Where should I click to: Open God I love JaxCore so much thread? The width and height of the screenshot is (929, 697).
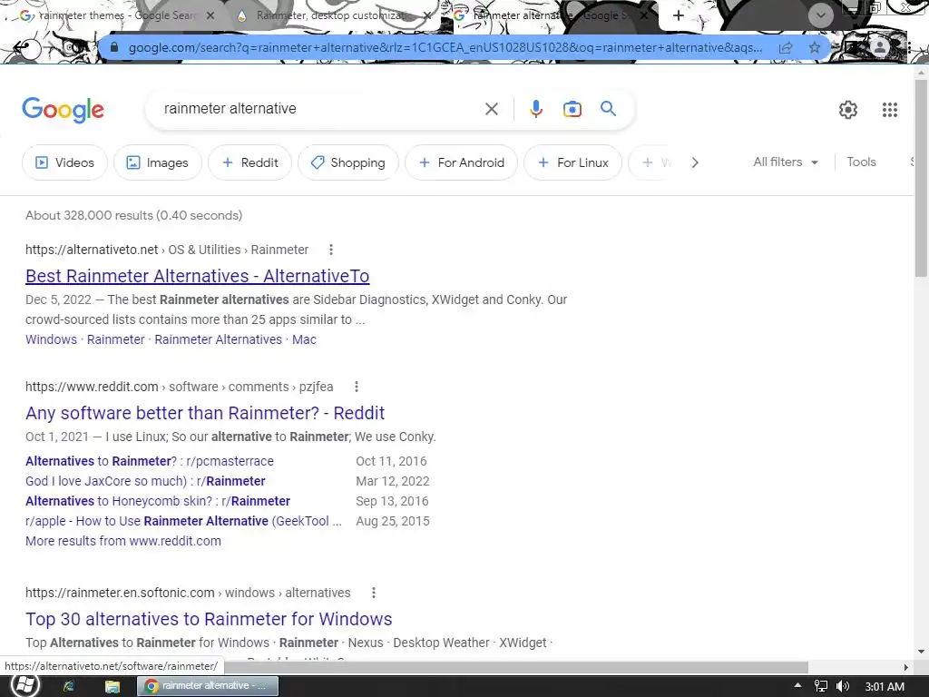tap(145, 481)
